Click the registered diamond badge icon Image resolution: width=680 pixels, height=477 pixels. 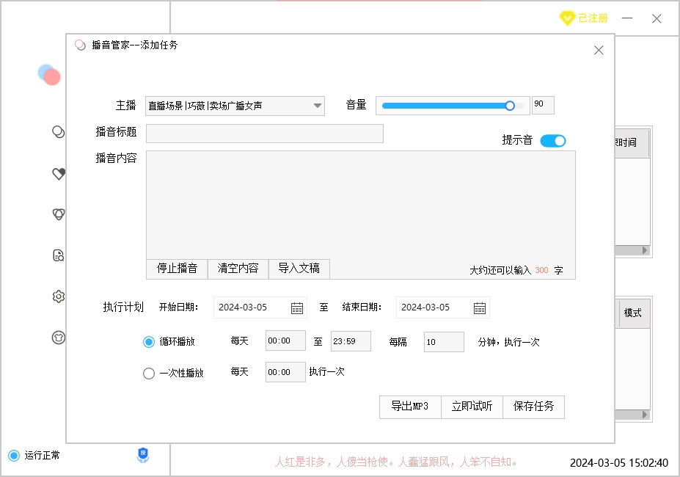point(567,18)
